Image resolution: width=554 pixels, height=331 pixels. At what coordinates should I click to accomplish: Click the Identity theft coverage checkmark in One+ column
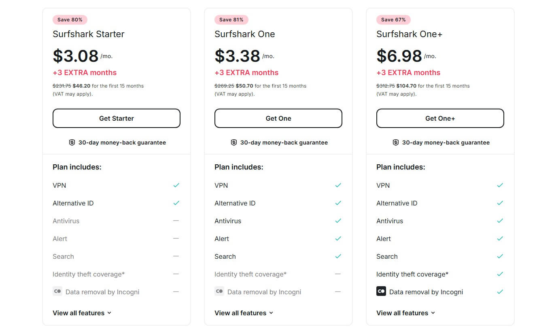(500, 274)
